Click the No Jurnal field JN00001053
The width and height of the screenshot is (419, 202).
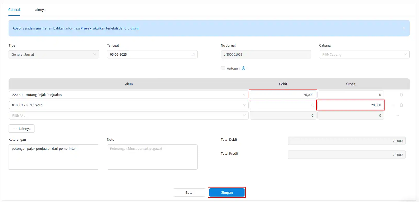tap(266, 54)
